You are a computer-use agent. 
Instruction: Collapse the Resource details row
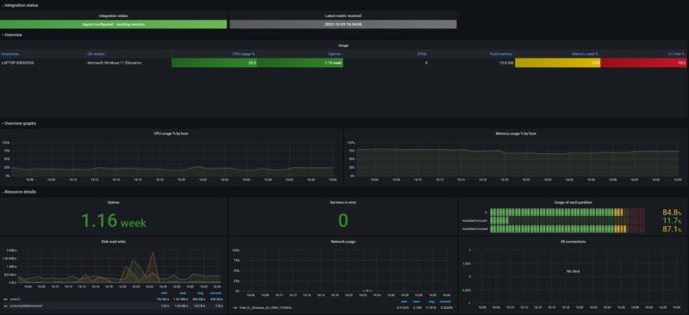point(19,192)
